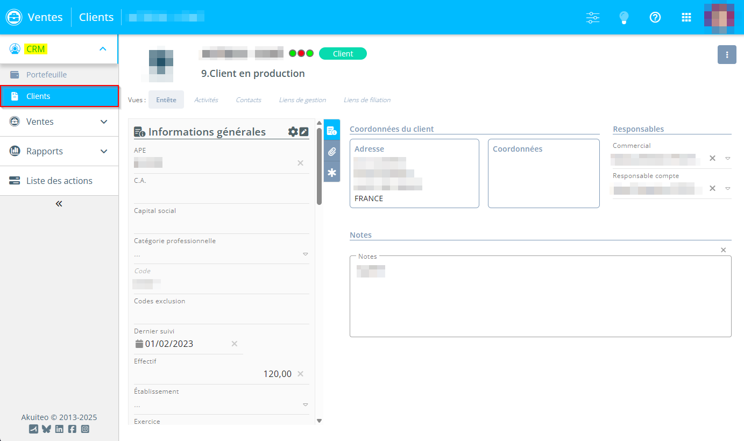Open the apps grid launcher icon
Image resolution: width=744 pixels, height=441 pixels.
[686, 17]
